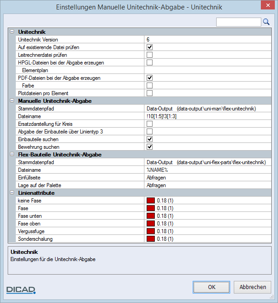Enable 'Plotdateien pro Element' checkbox
This screenshot has width=278, height=303.
tap(149, 93)
